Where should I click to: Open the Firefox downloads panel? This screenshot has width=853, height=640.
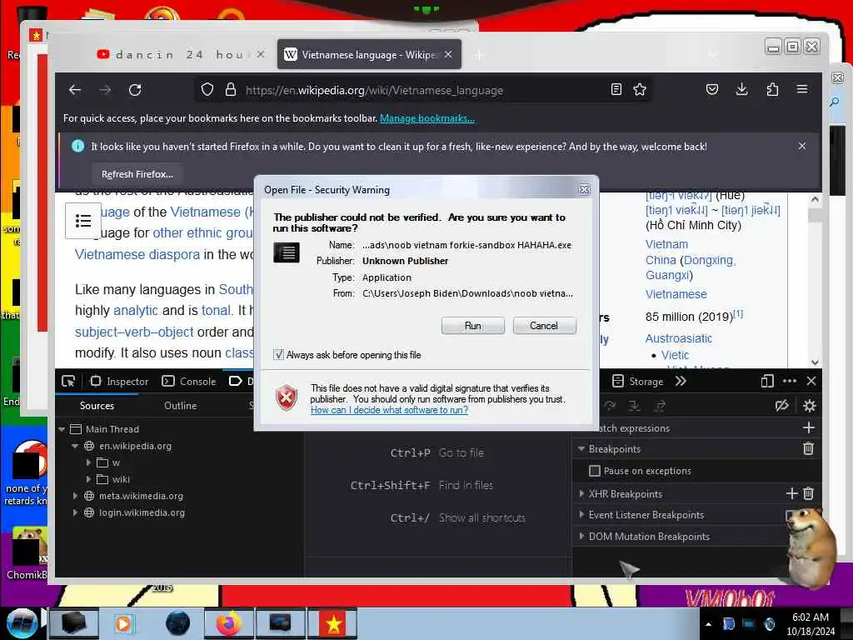coord(741,90)
